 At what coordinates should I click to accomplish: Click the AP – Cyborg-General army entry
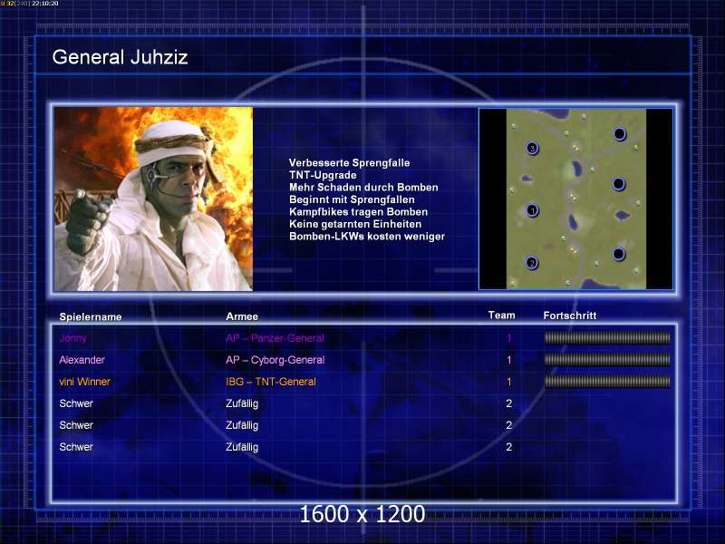(x=275, y=360)
